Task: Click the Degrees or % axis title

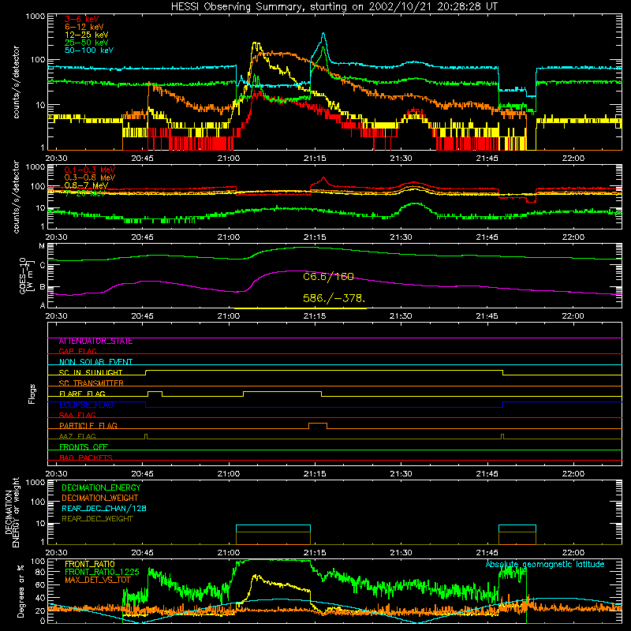Action: 21,591
